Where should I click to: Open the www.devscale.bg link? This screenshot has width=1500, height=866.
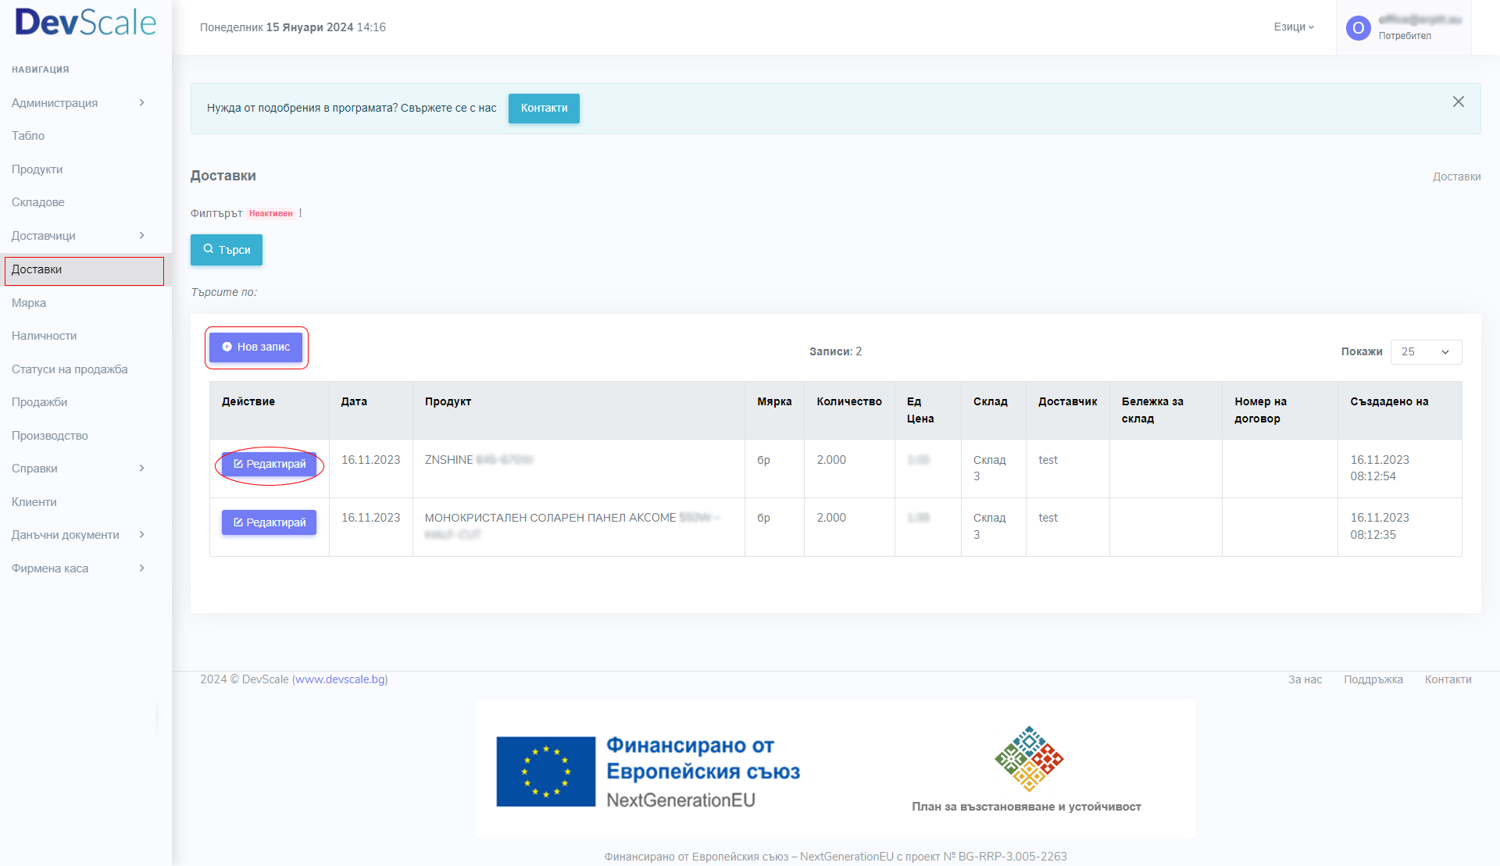[341, 679]
